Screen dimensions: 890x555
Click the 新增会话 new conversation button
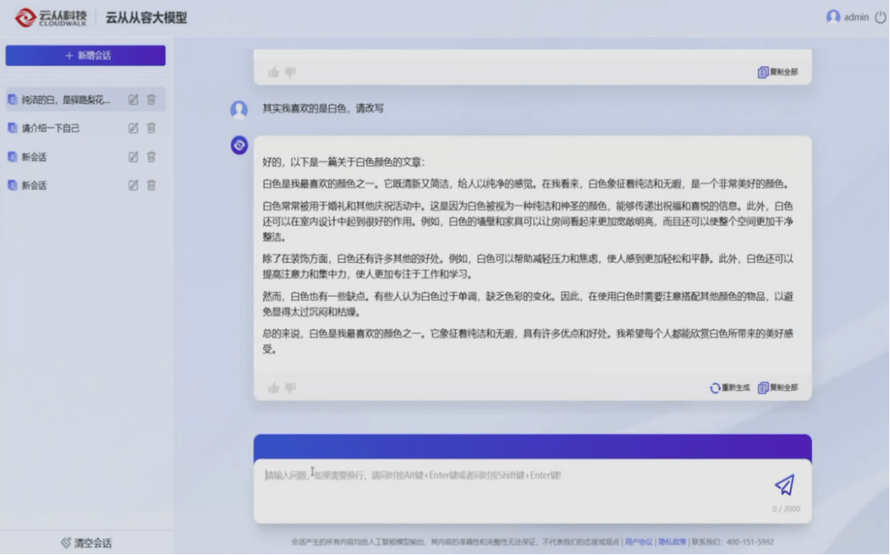(x=86, y=55)
